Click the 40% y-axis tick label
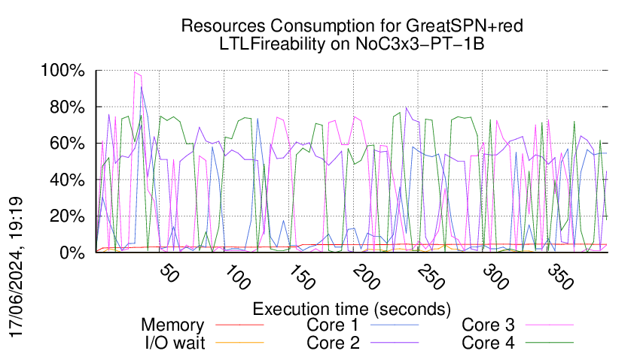The width and height of the screenshot is (640, 357). [x=67, y=180]
